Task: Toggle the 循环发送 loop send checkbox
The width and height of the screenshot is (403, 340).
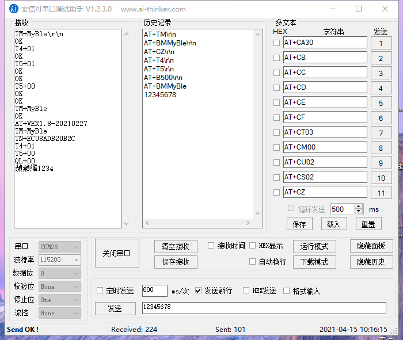Action: [291, 208]
